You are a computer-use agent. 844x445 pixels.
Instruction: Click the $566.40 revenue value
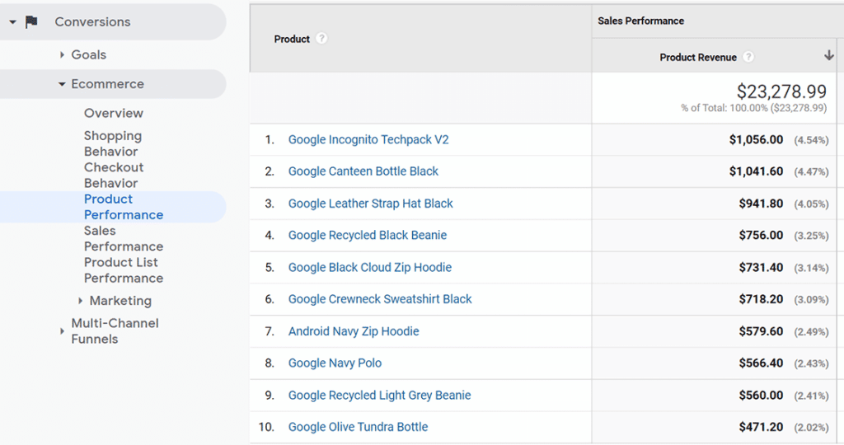(x=761, y=363)
